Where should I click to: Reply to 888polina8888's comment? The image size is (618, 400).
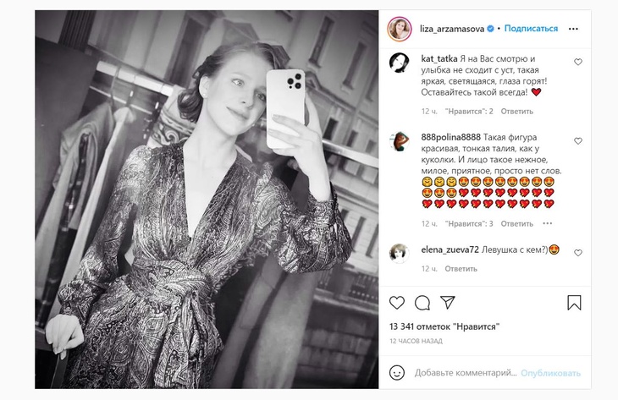tap(516, 224)
